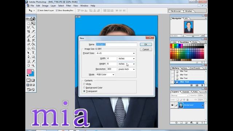The image size is (233, 131).
Task: Select the Dodge tool
Action: tap(33, 48)
